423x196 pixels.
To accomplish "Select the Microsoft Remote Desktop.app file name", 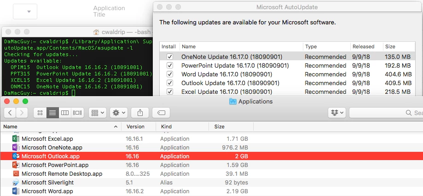I will pyautogui.click(x=62, y=173).
